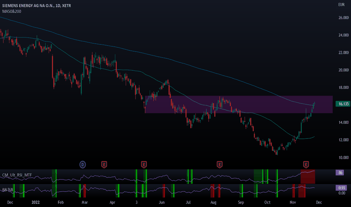Click the Oct label on time axis
This screenshot has width=351, height=207.
coord(267,202)
